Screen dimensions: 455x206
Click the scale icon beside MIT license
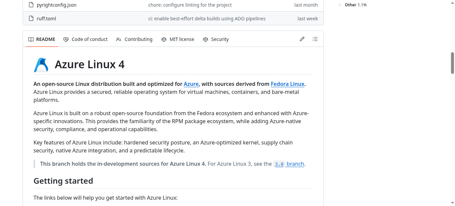pyautogui.click(x=164, y=39)
